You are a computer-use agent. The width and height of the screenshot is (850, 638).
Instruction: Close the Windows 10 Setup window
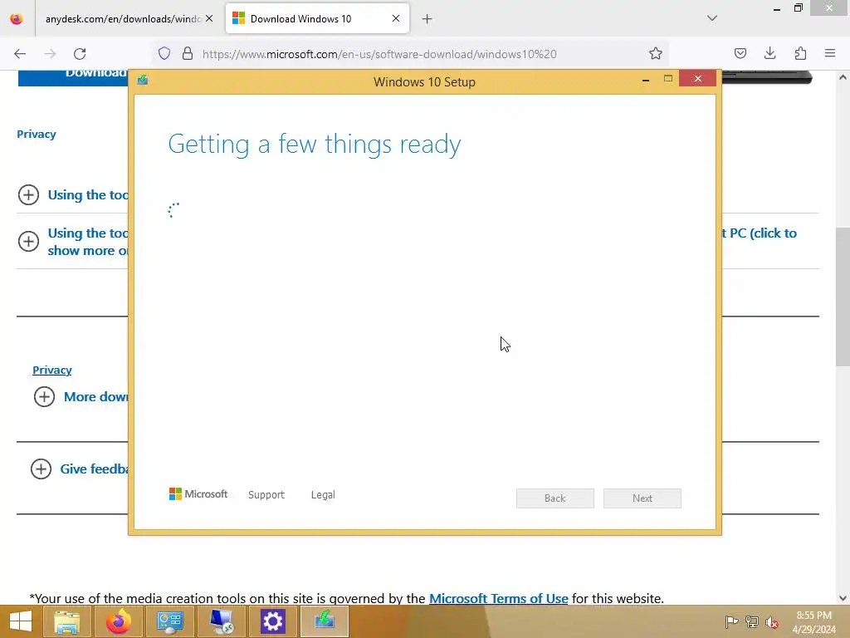point(697,79)
